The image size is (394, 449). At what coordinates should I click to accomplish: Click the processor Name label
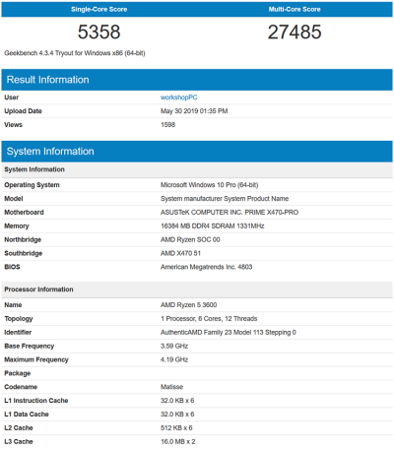(13, 305)
